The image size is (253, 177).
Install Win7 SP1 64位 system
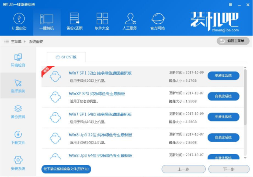[223, 117]
